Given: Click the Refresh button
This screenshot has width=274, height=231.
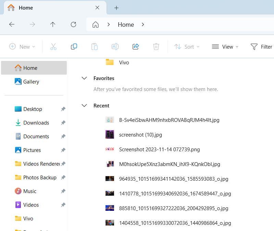Looking at the screenshot, I should pos(73,24).
